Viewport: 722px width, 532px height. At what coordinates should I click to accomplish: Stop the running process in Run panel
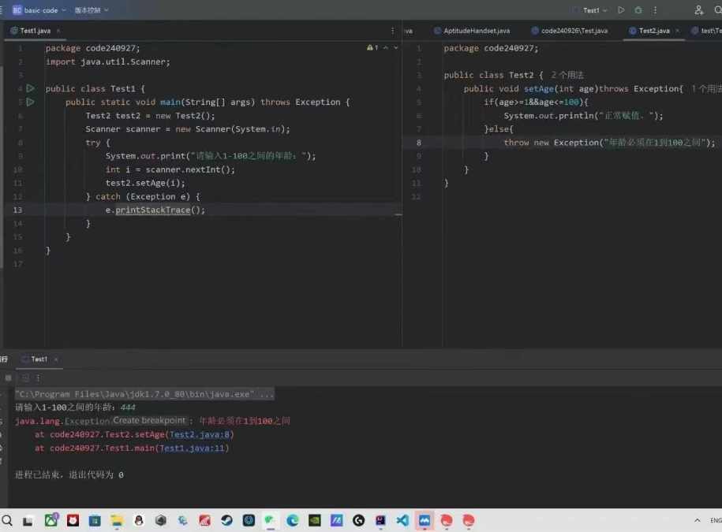coord(9,378)
